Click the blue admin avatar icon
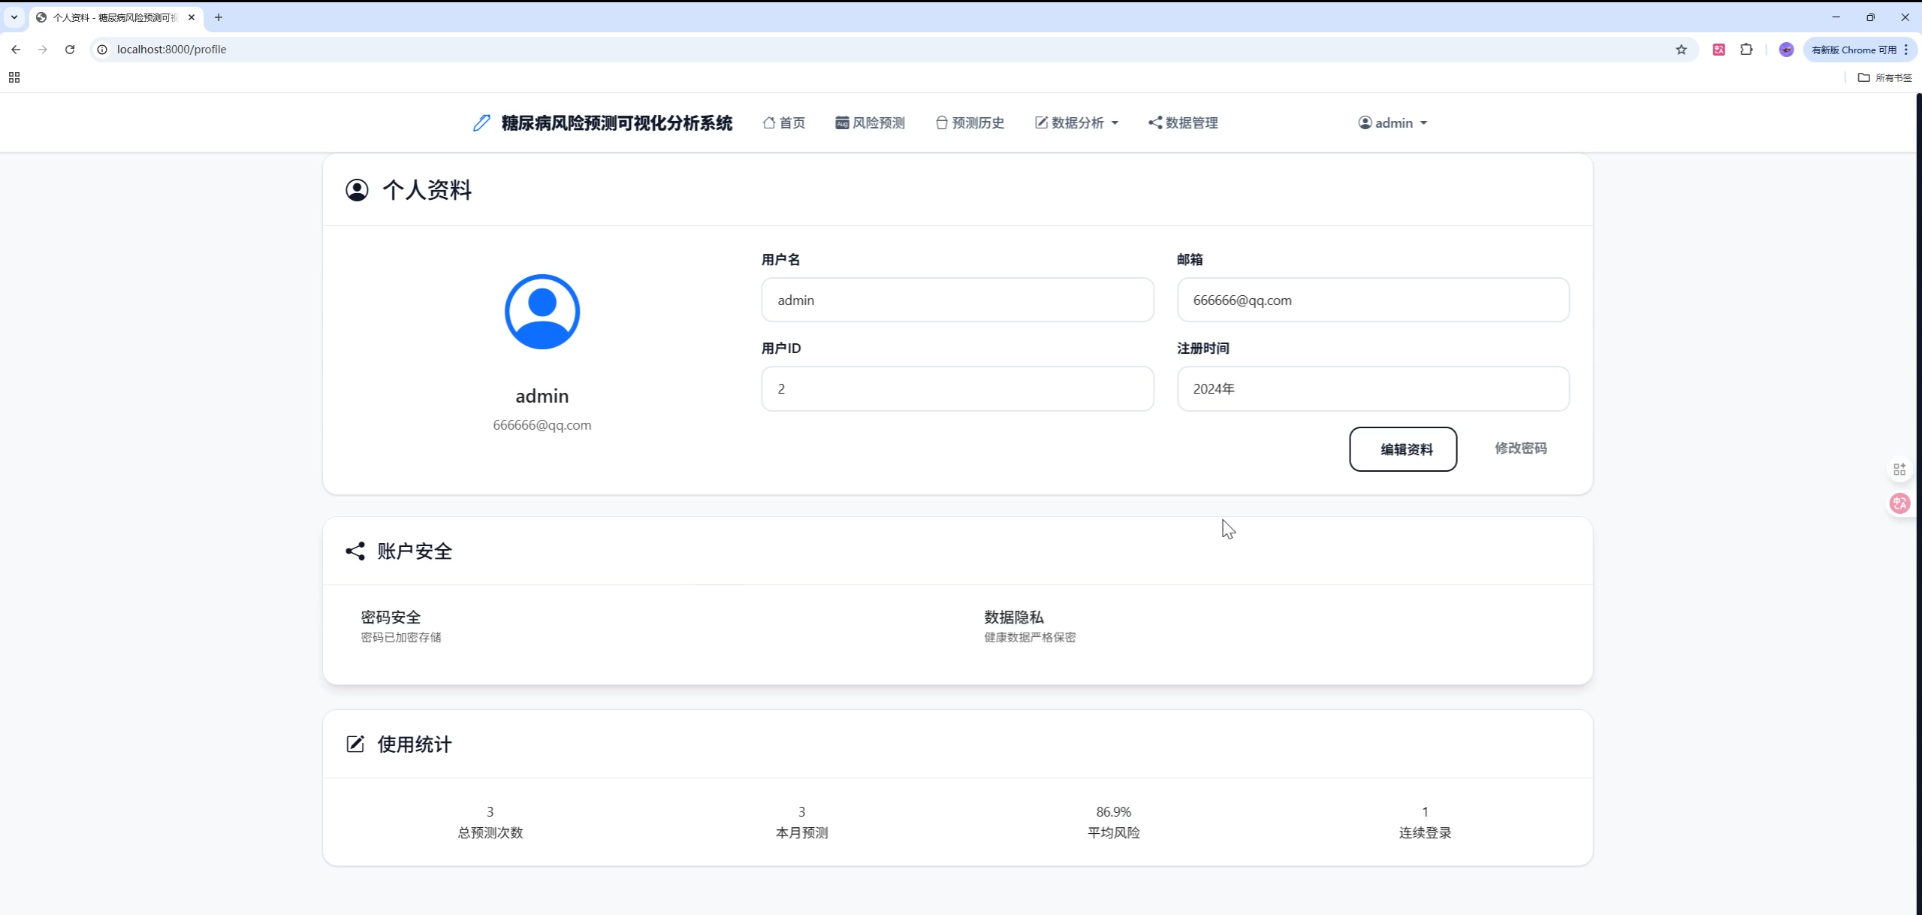The image size is (1922, 915). [542, 312]
